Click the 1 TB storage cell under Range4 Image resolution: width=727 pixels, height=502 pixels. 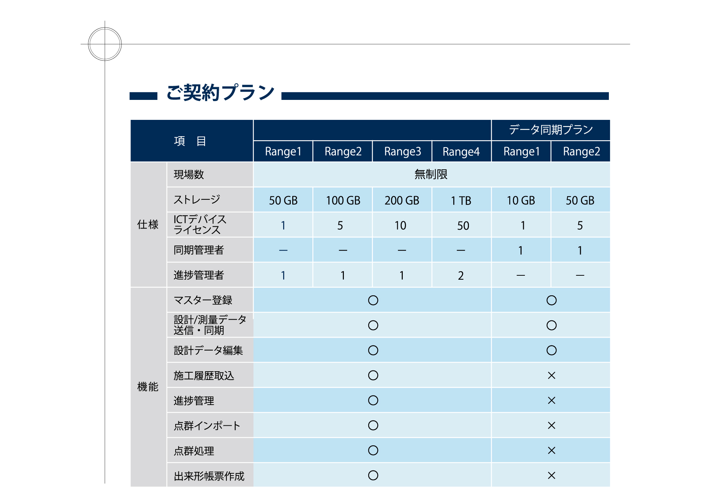point(461,200)
